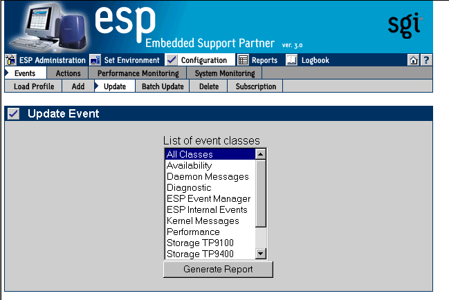
Task: Open the Set Environment menu
Action: tap(131, 60)
